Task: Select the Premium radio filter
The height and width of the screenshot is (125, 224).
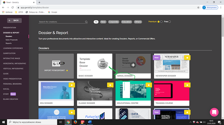Action: pos(161,22)
